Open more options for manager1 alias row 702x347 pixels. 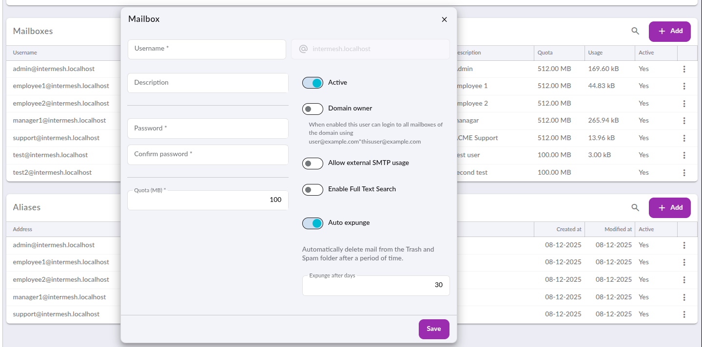(x=684, y=297)
